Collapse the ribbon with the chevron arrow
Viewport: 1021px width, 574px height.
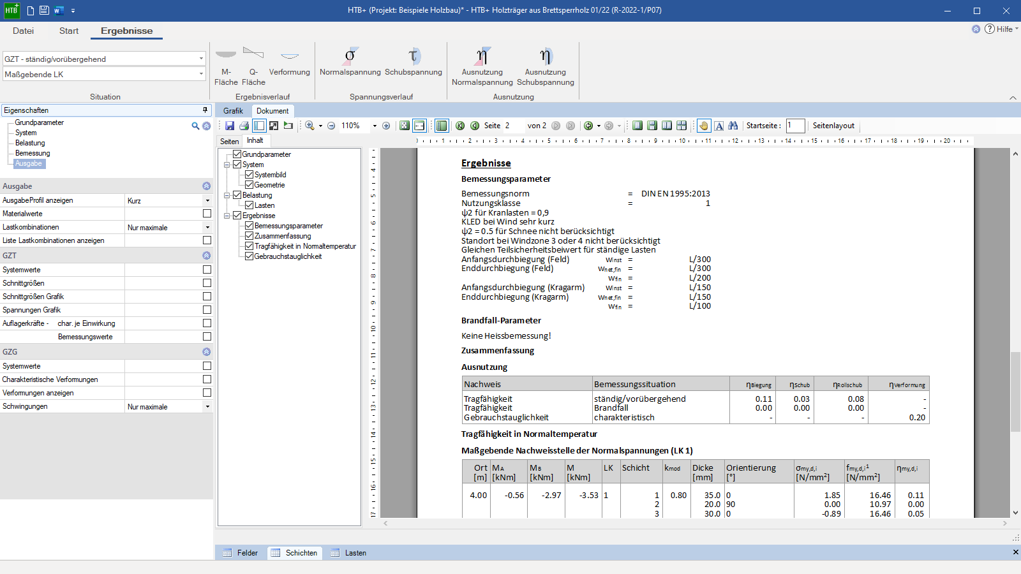coord(1013,98)
